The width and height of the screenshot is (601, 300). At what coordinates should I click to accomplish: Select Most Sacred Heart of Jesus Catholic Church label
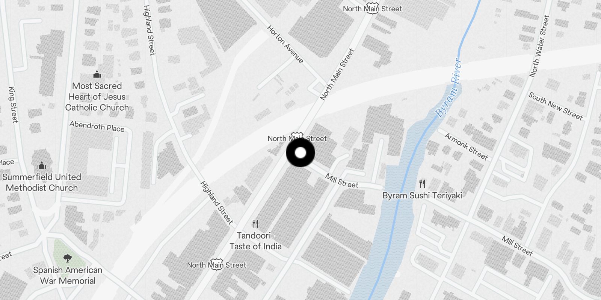tap(97, 97)
